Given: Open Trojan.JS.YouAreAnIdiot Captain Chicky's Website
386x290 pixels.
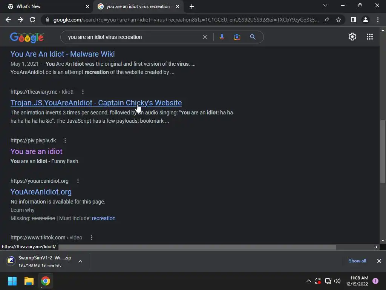Looking at the screenshot, I should [96, 103].
